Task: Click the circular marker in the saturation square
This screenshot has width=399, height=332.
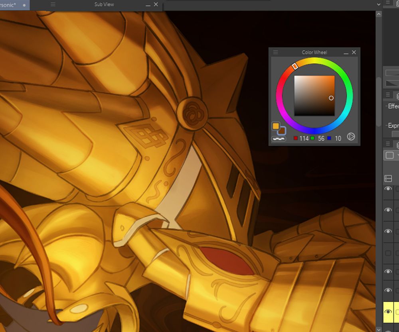Action: point(331,98)
